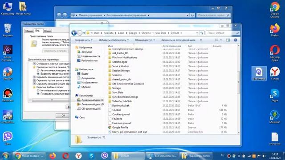The image size is (285, 160).
Task: Open the view options dropdown arrow in explorer
Action: 221,40
